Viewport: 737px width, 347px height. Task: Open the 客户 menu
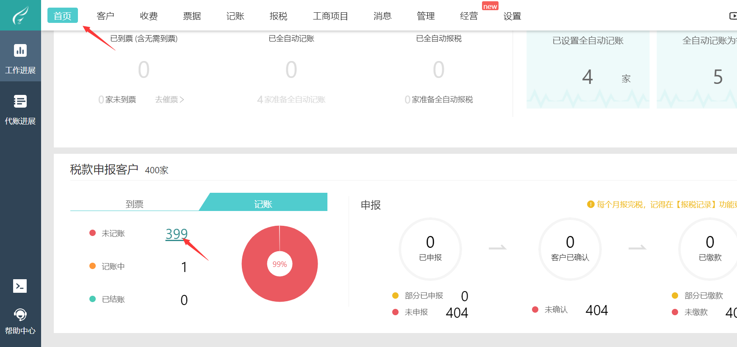tap(105, 16)
